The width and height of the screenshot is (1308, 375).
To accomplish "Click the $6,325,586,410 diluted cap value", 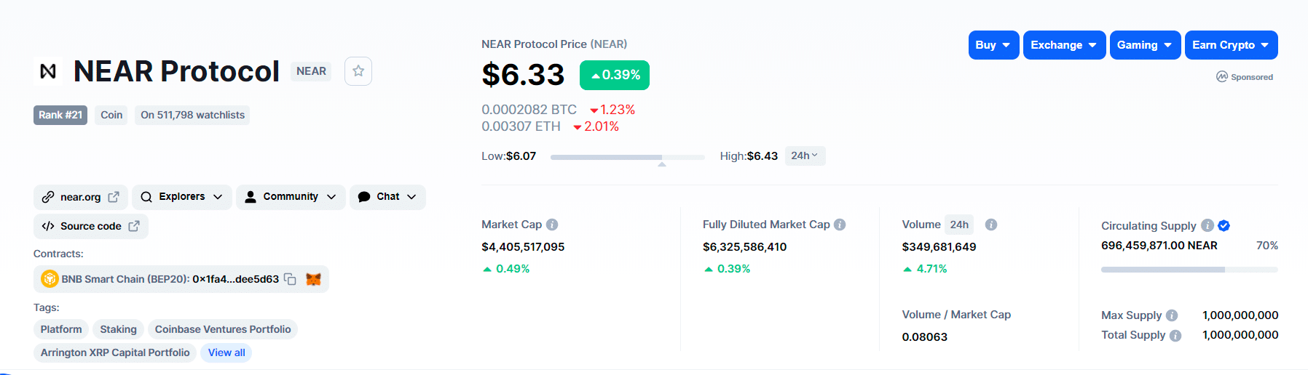I will [x=744, y=247].
